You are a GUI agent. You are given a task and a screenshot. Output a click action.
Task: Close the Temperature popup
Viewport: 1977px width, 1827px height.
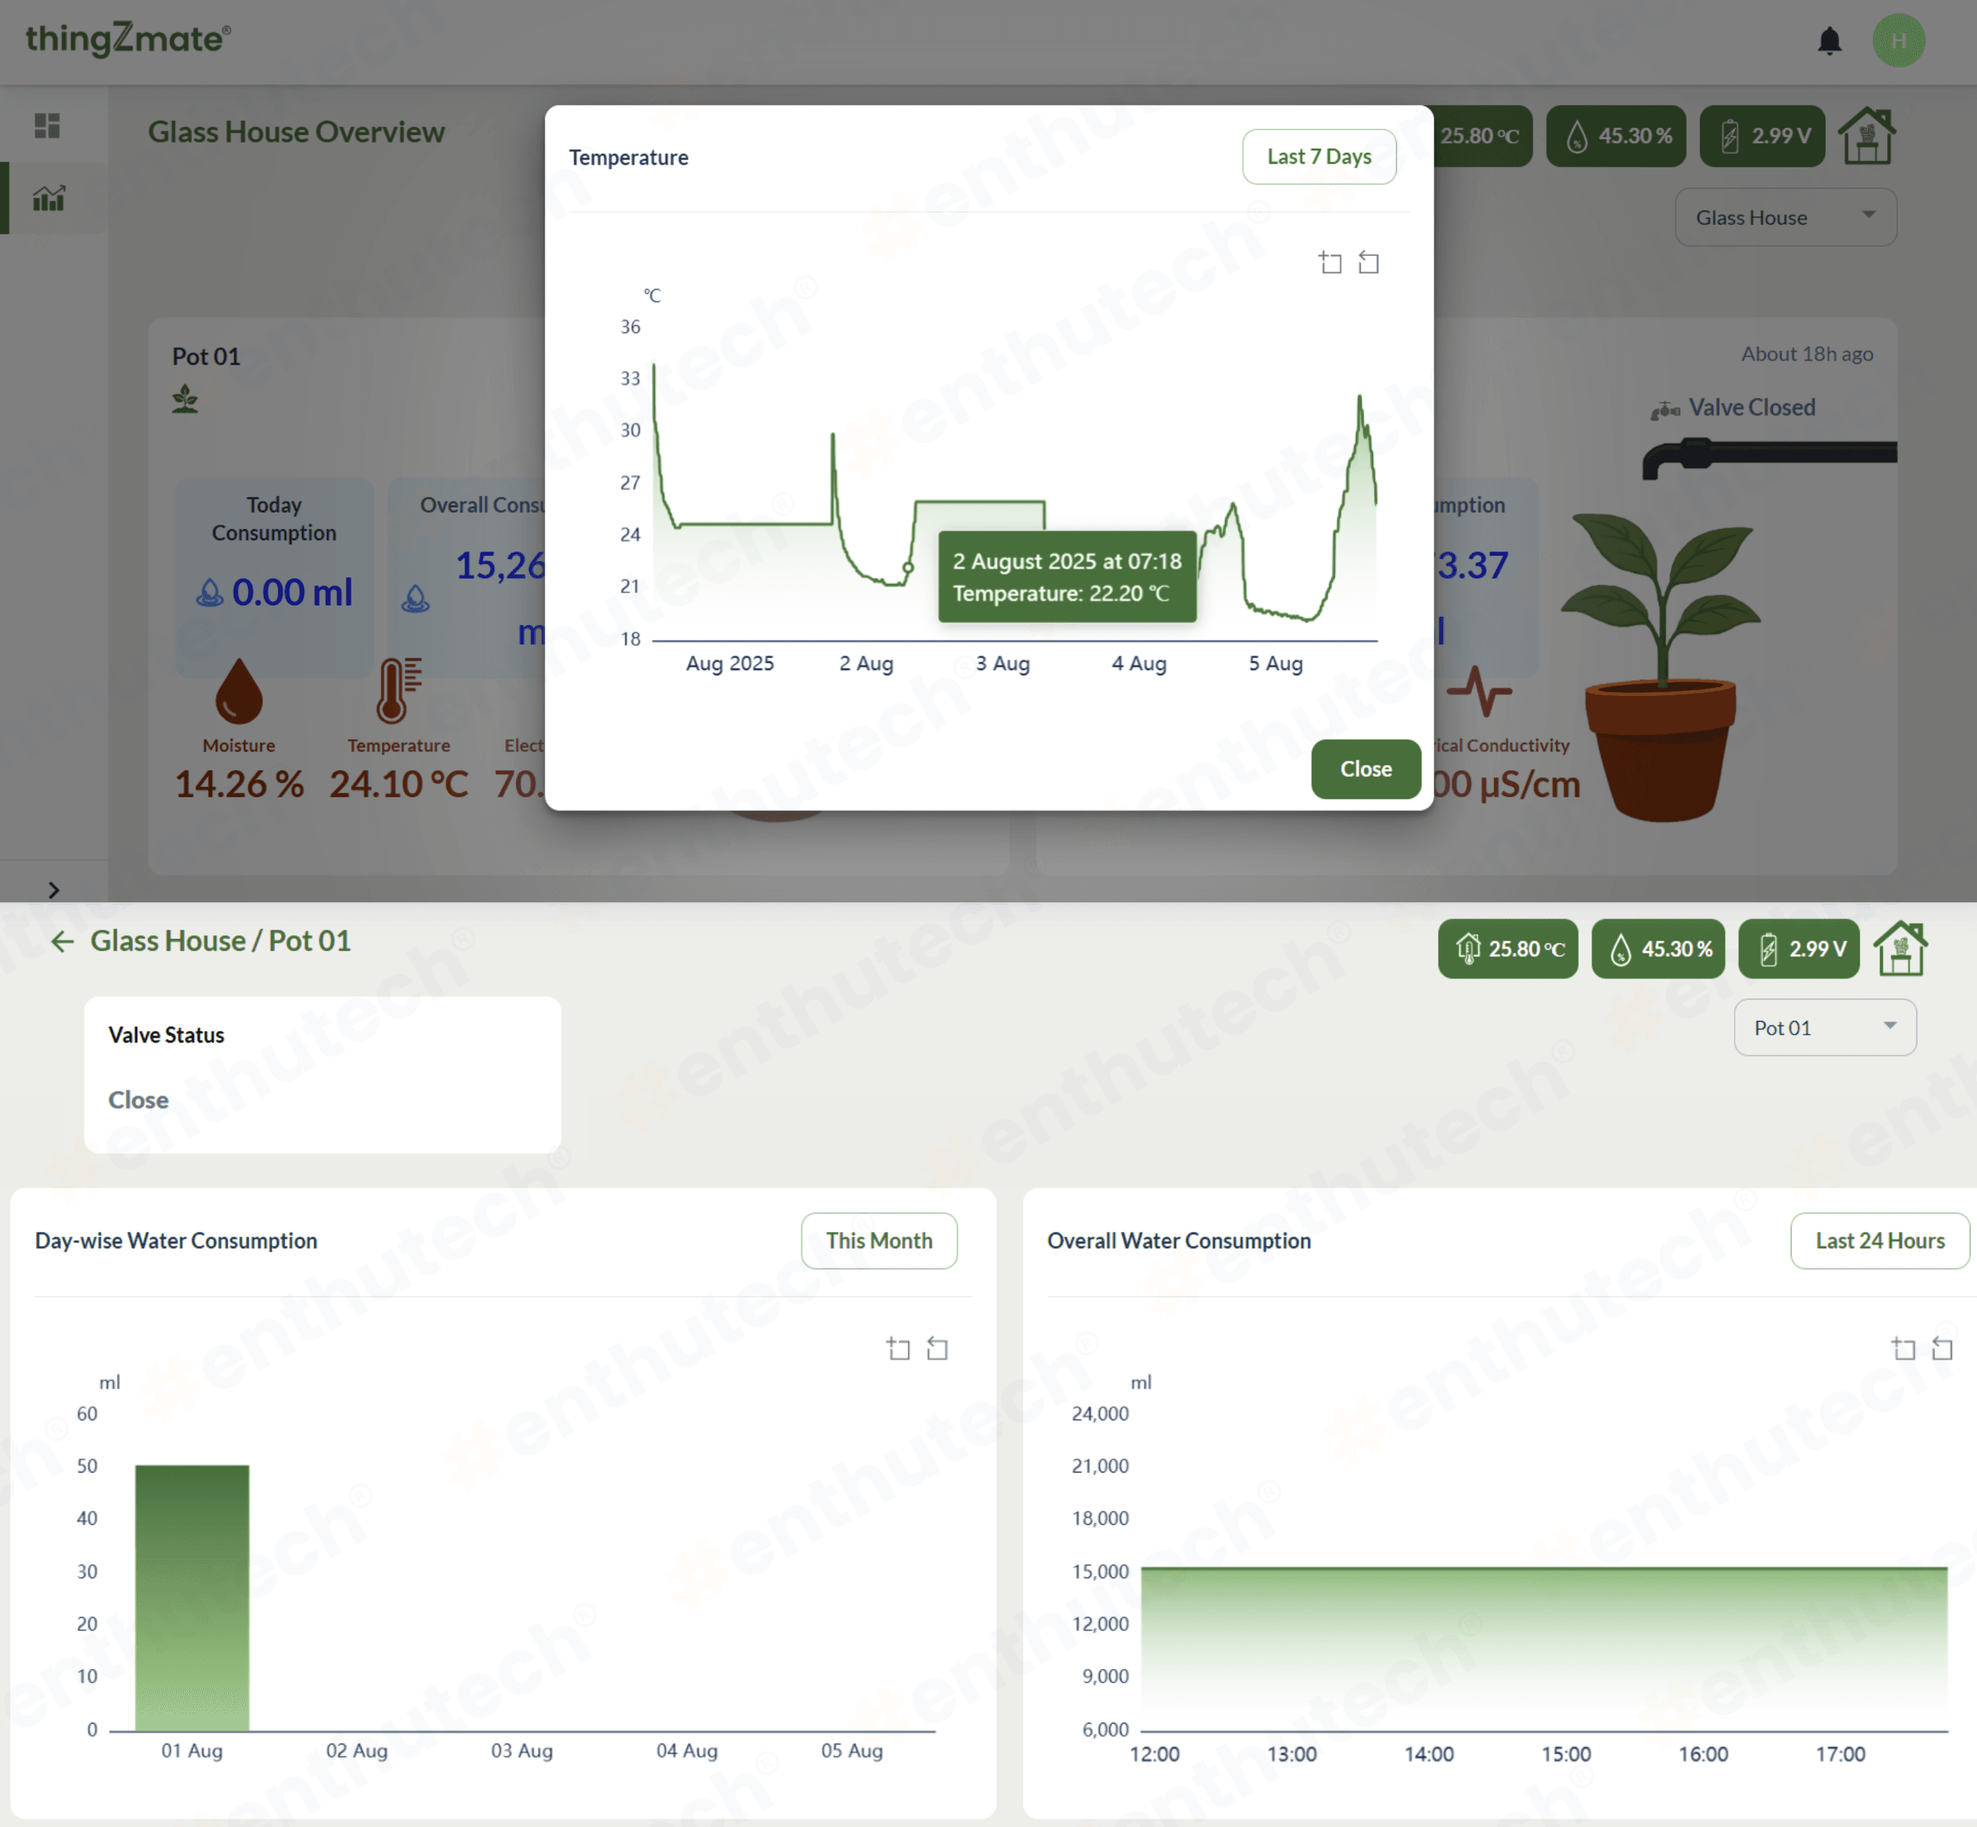[x=1365, y=768]
